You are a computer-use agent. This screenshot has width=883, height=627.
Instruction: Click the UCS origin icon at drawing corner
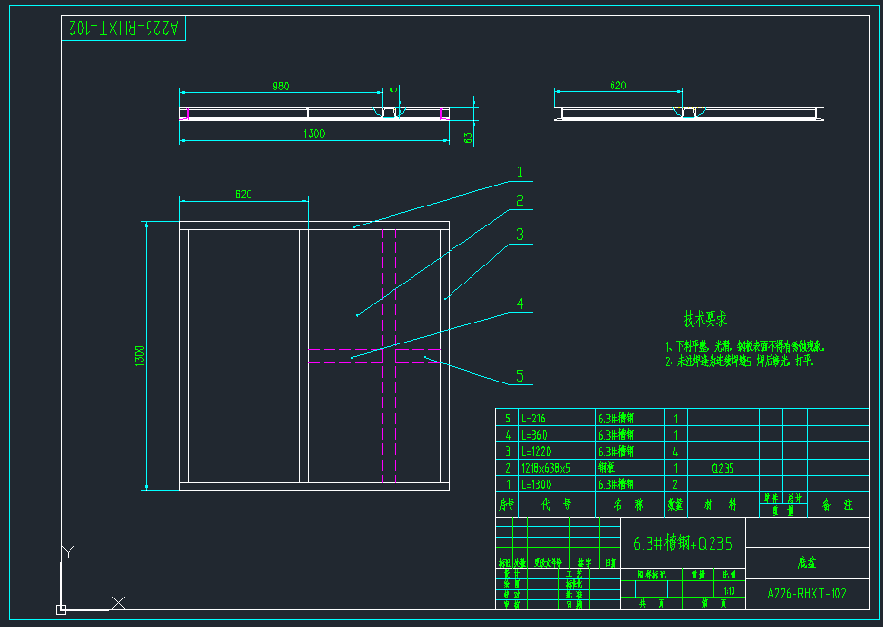(61, 610)
